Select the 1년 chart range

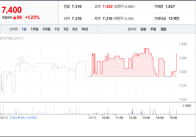coord(57,29)
